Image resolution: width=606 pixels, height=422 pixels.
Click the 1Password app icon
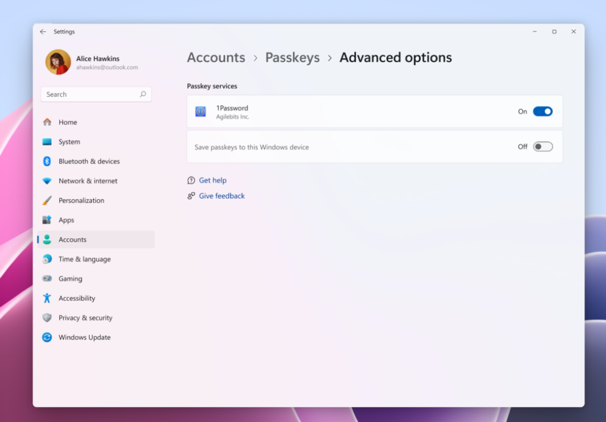pos(200,111)
